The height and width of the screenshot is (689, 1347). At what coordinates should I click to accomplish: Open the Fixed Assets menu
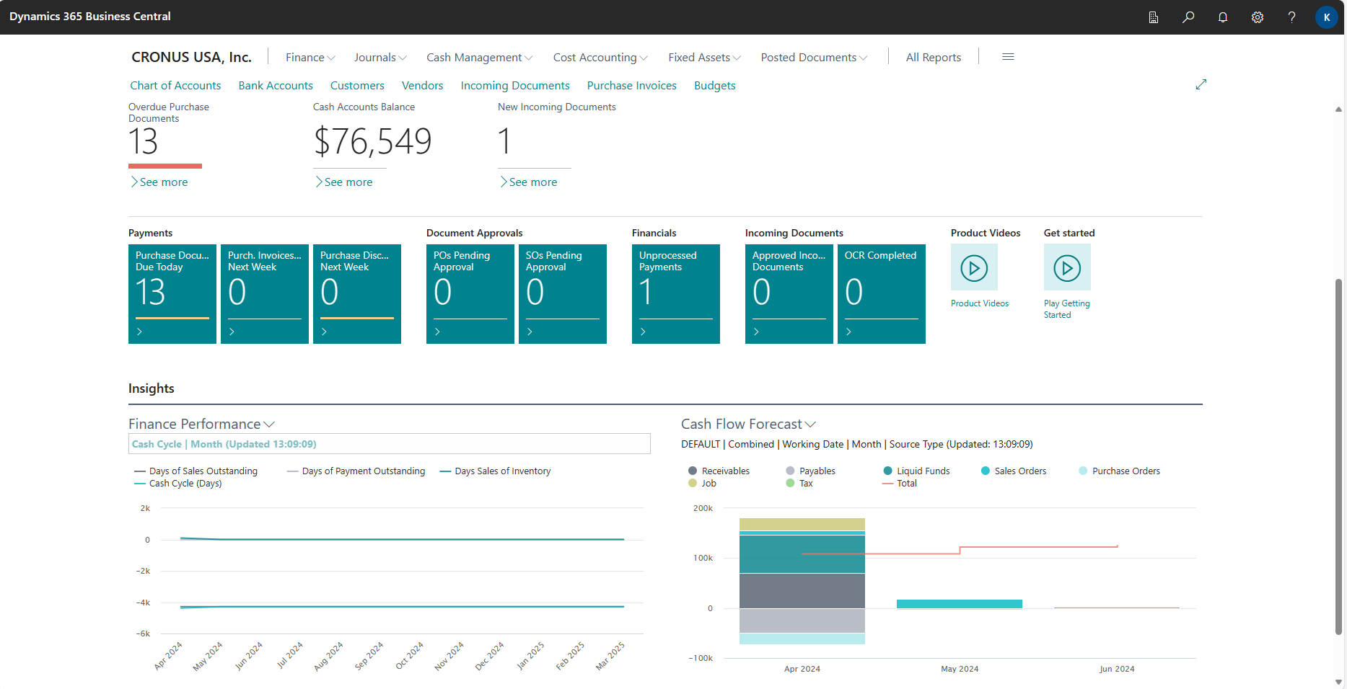click(x=703, y=57)
